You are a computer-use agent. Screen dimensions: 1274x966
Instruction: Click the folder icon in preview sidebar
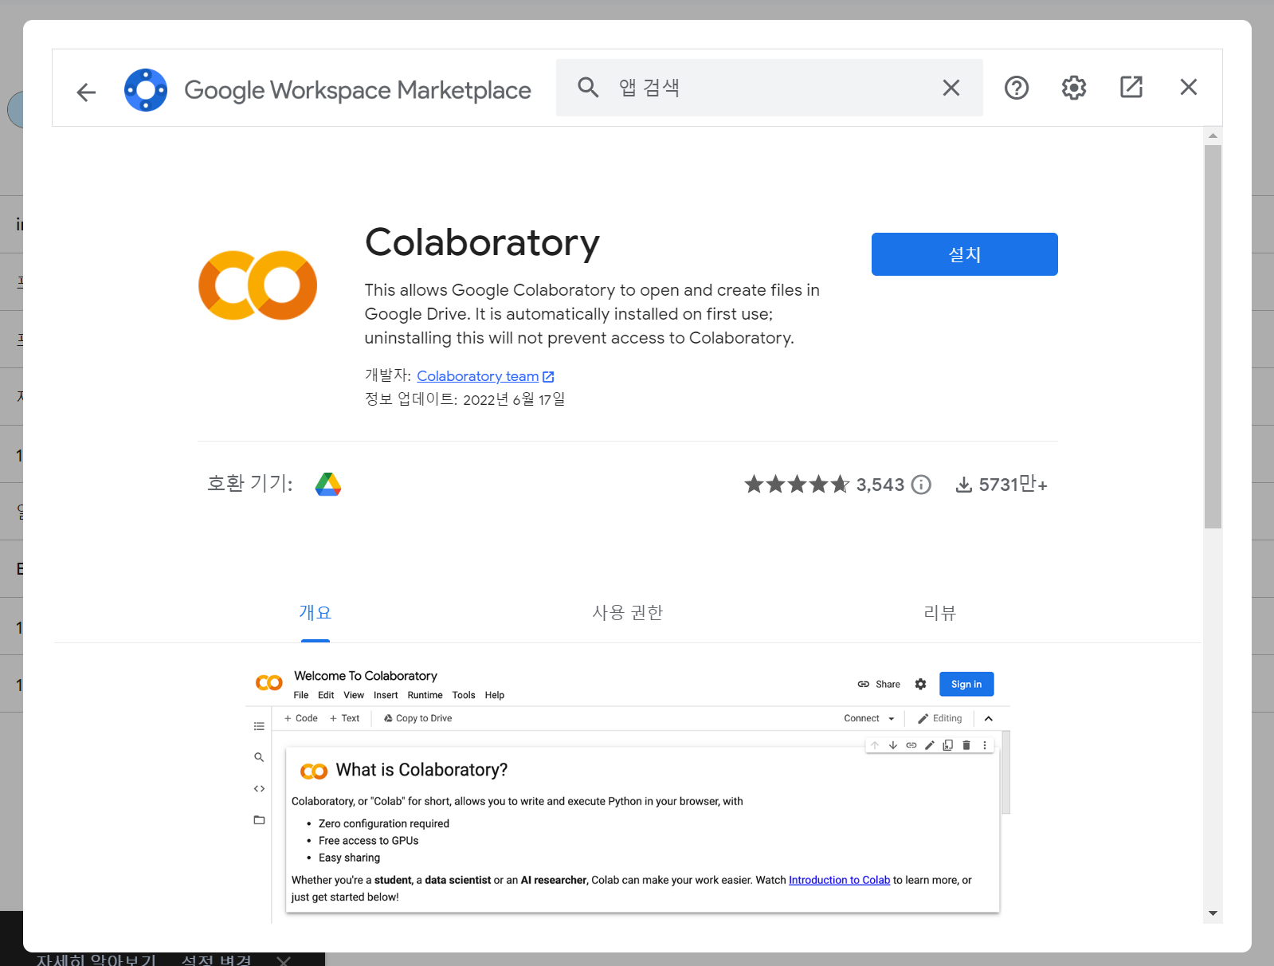[x=259, y=820]
